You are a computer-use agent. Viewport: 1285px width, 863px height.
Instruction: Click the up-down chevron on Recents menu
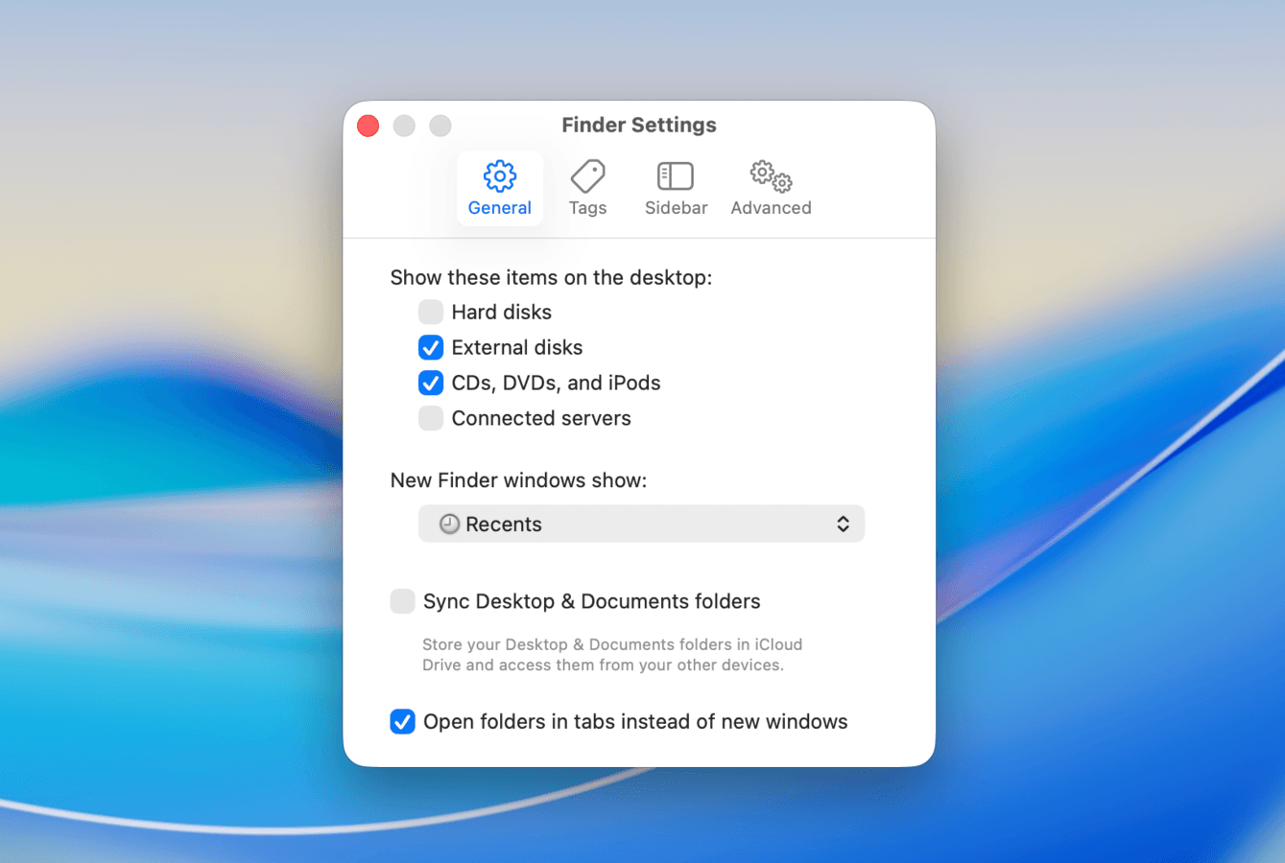click(842, 524)
